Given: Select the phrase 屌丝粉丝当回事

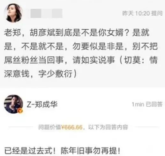Looking at the screenshot, I should [x=34, y=60].
